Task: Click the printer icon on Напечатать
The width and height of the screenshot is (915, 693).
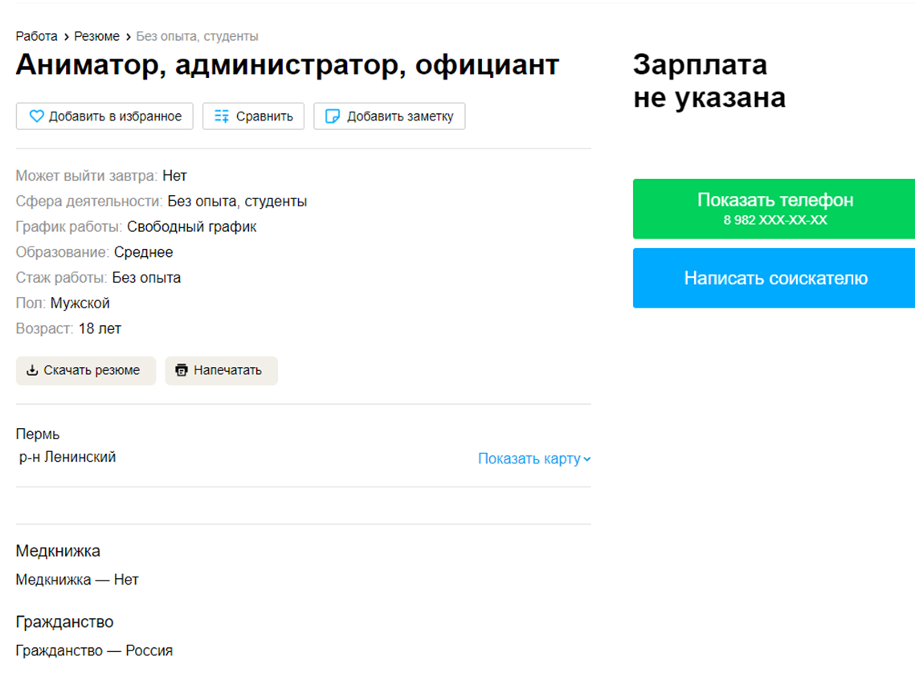Action: point(182,370)
